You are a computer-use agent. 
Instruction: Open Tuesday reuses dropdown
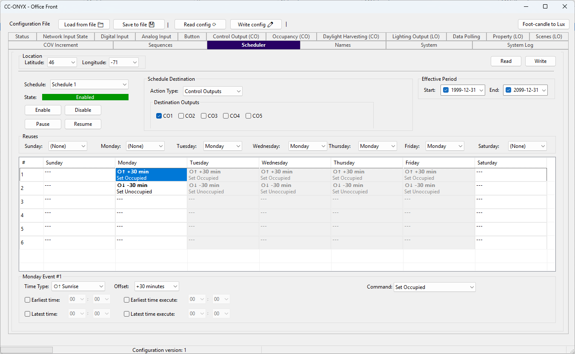[x=223, y=146]
